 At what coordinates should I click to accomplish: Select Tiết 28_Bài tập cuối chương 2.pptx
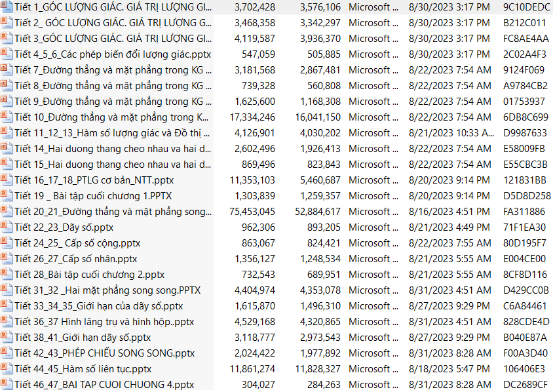pyautogui.click(x=89, y=275)
